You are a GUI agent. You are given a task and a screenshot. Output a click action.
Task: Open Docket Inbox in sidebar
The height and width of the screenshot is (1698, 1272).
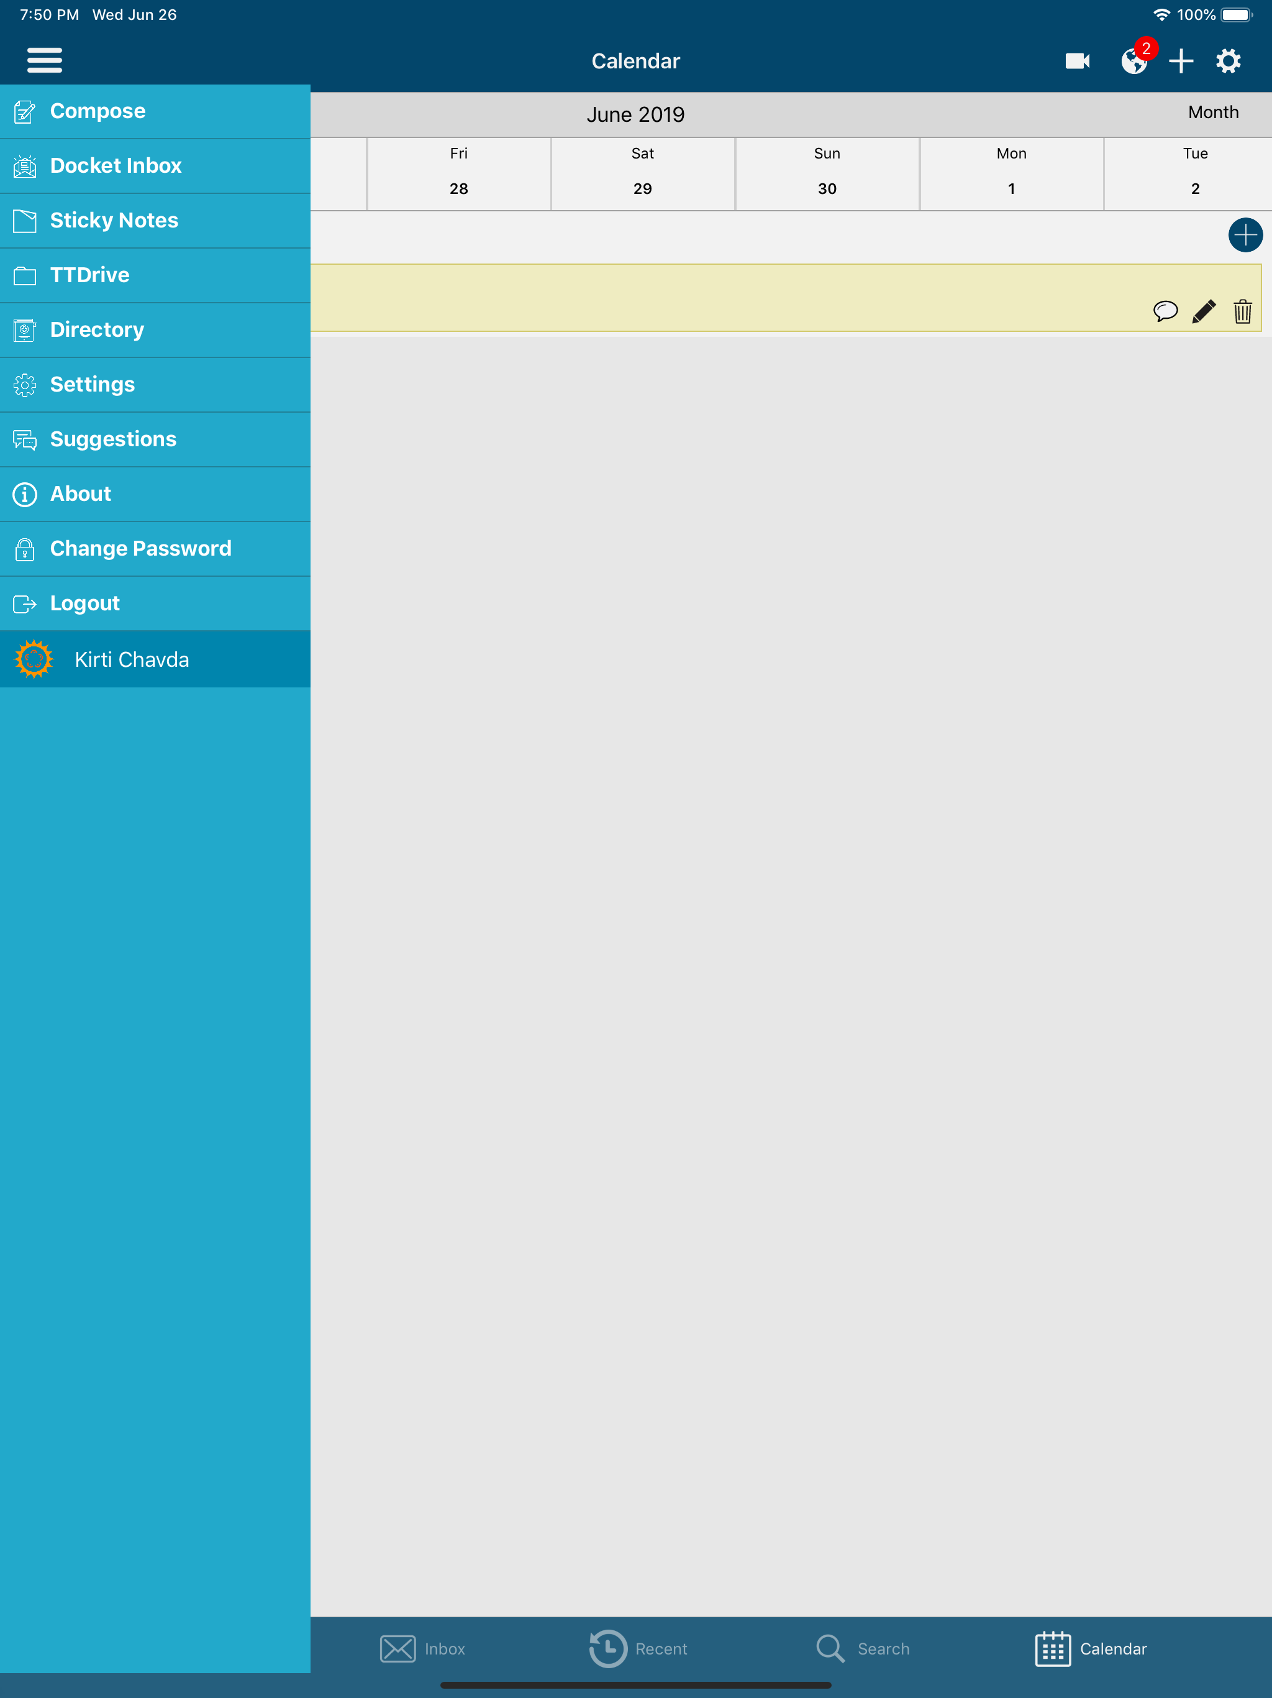tap(155, 166)
